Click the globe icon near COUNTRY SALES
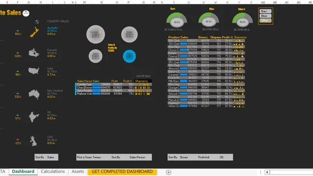 37,22
